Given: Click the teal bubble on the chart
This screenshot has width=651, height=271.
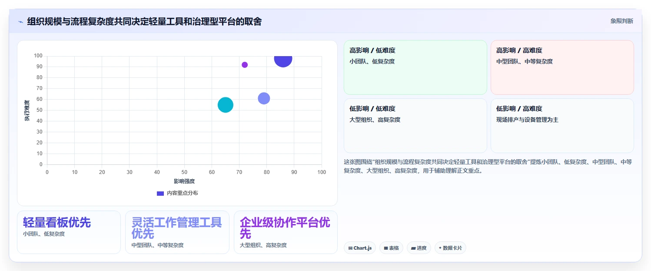Looking at the screenshot, I should pyautogui.click(x=226, y=105).
